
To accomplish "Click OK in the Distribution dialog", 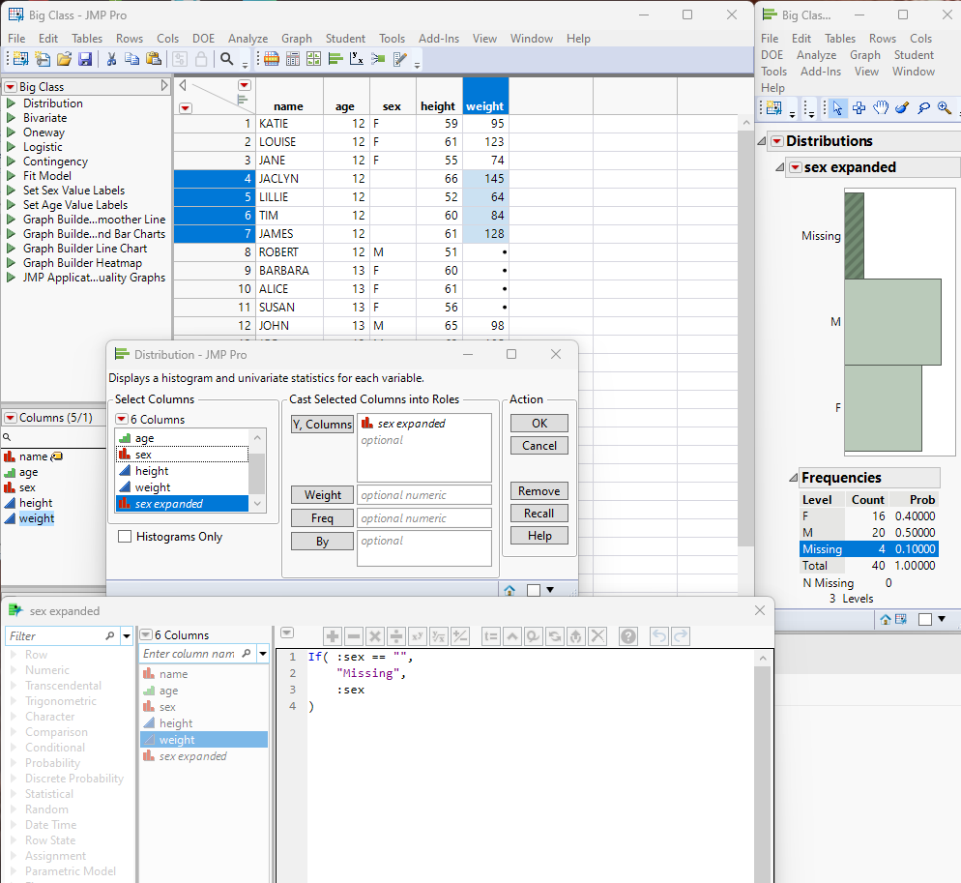I will [539, 423].
